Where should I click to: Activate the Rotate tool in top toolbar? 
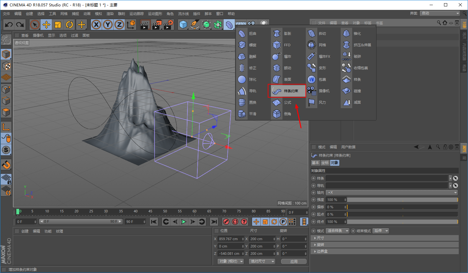[69, 25]
